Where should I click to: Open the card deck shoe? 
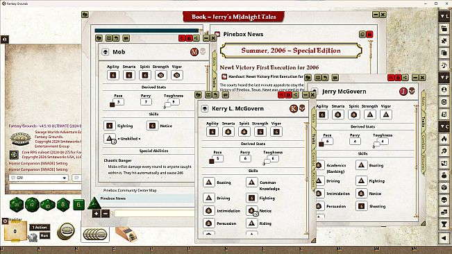pos(126,234)
